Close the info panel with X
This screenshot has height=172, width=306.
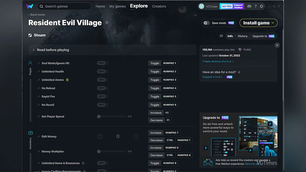click(277, 45)
